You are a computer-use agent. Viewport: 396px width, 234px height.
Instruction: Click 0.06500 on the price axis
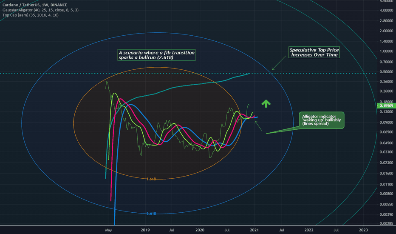tap(386, 132)
